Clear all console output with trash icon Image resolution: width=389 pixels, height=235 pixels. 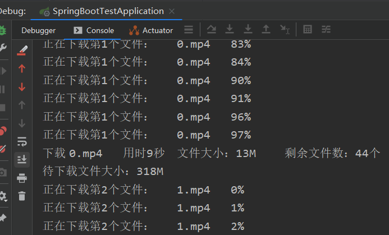(22, 196)
